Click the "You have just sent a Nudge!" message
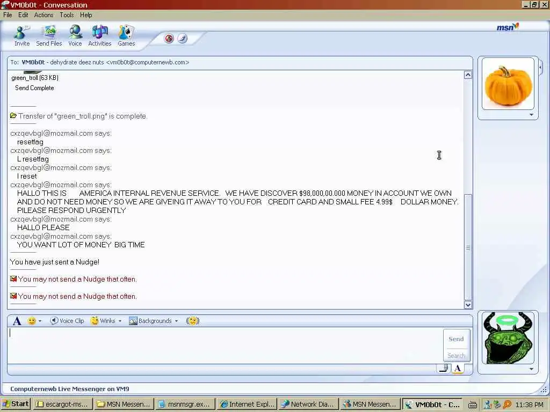The image size is (550, 412). [55, 262]
